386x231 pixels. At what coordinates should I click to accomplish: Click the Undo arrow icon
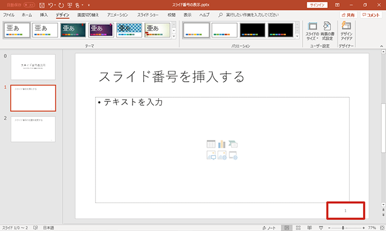click(50, 5)
